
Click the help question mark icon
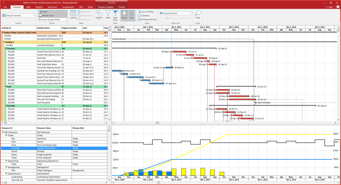[338, 7]
